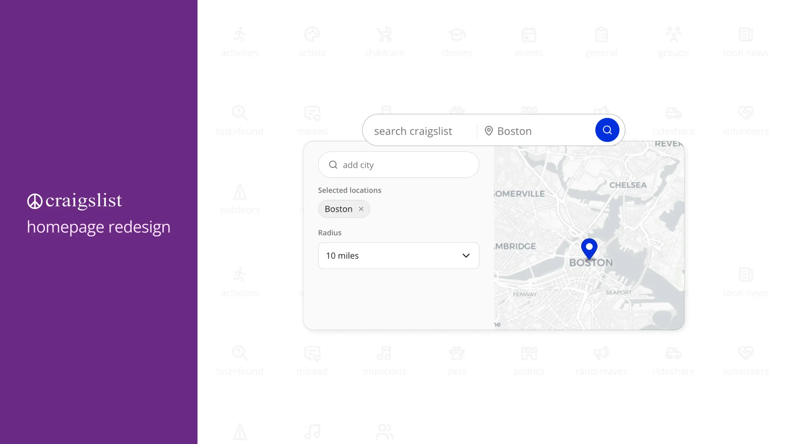Open the 10 miles radius dropdown
The height and width of the screenshot is (444, 790).
tap(398, 256)
